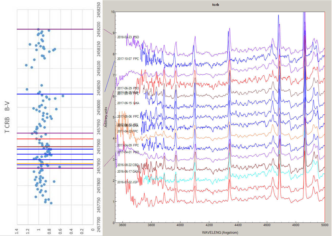Click the 4200 wavelength tick label

pos(209,225)
